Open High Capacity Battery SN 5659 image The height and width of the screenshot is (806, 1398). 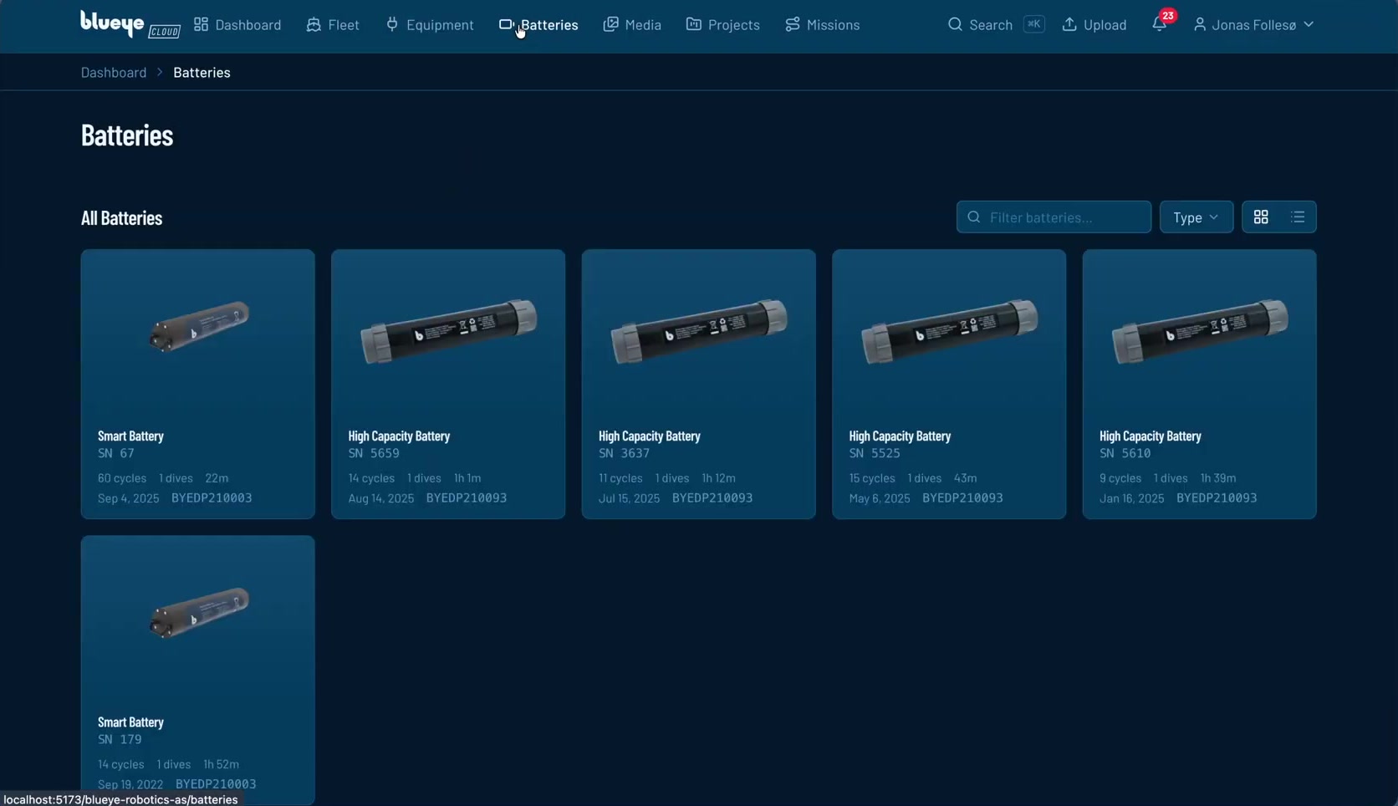448,331
